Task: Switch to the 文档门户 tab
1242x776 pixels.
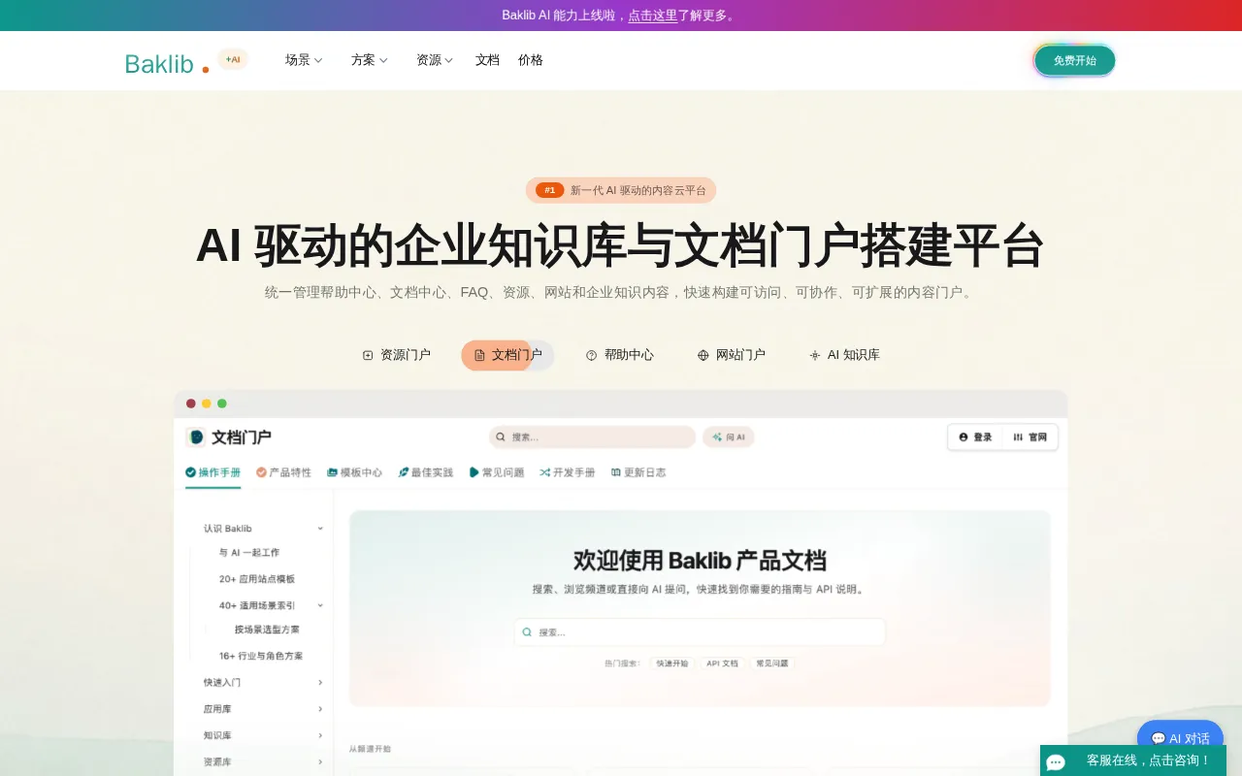Action: click(x=507, y=355)
